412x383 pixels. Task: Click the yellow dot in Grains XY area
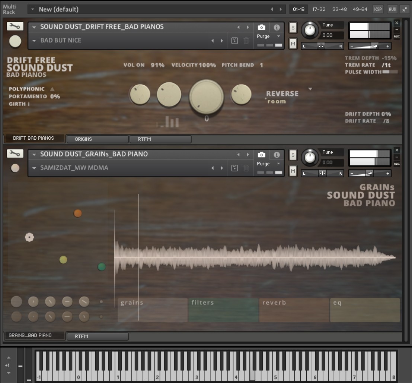pos(63,260)
